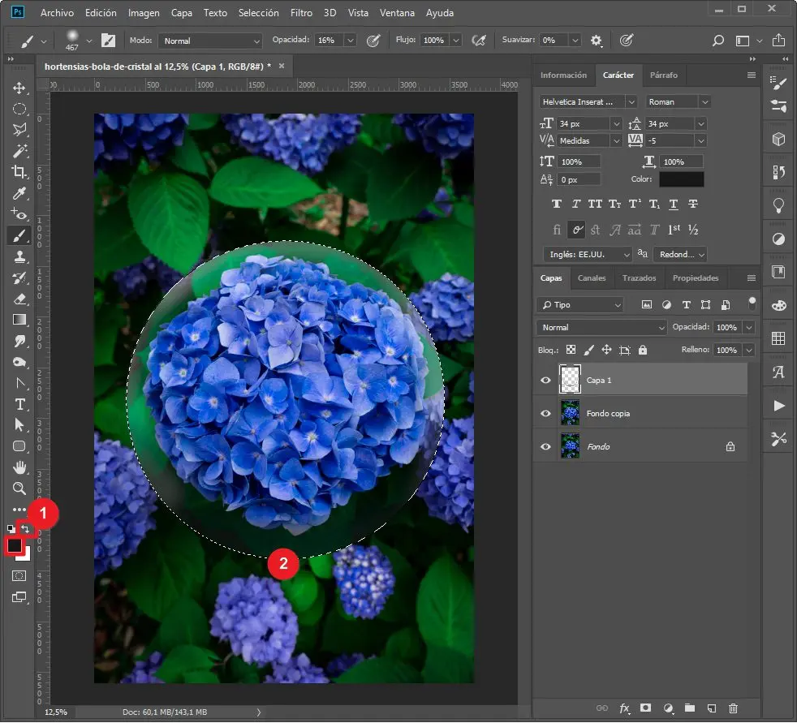This screenshot has width=797, height=723.
Task: Click the Magic Wand tool
Action: click(19, 150)
